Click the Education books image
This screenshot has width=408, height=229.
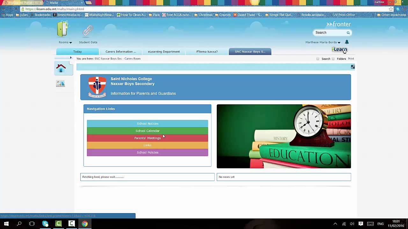pyautogui.click(x=284, y=136)
